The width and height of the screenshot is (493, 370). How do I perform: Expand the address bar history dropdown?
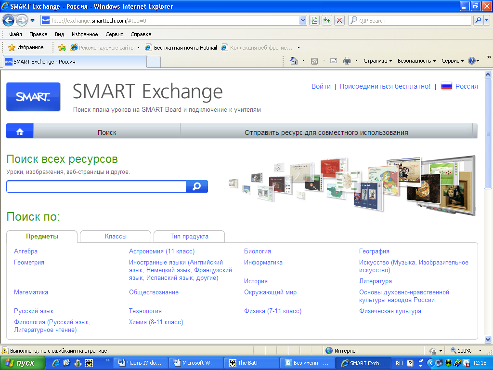point(303,21)
